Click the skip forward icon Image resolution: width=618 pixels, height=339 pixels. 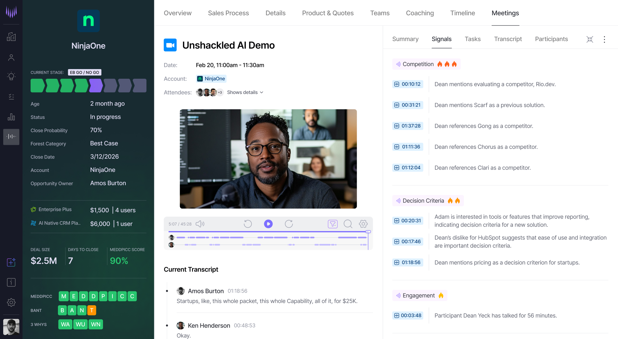click(x=289, y=224)
